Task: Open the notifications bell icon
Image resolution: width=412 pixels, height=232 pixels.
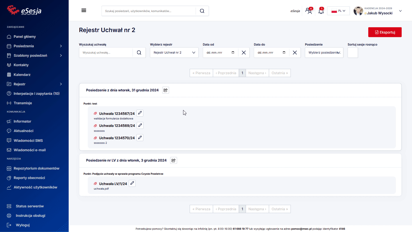Action: (x=321, y=11)
